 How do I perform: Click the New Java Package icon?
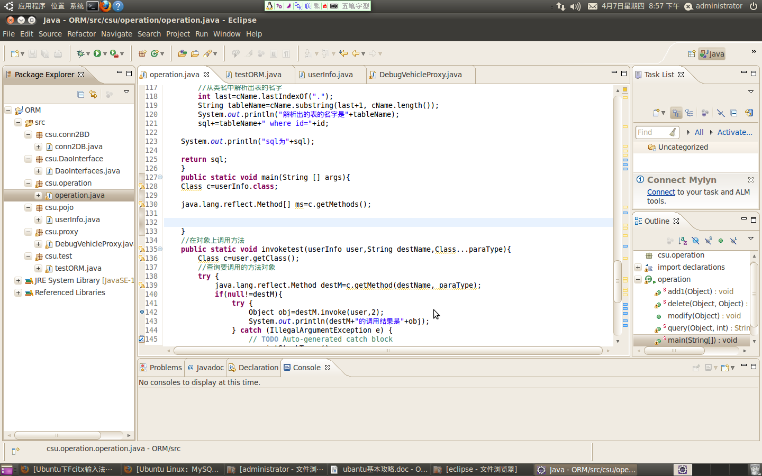tap(142, 53)
